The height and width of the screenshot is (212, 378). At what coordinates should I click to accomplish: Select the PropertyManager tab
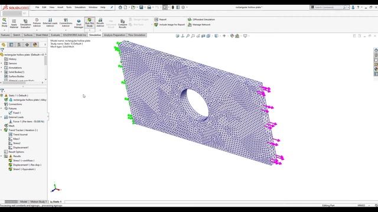coord(11,45)
